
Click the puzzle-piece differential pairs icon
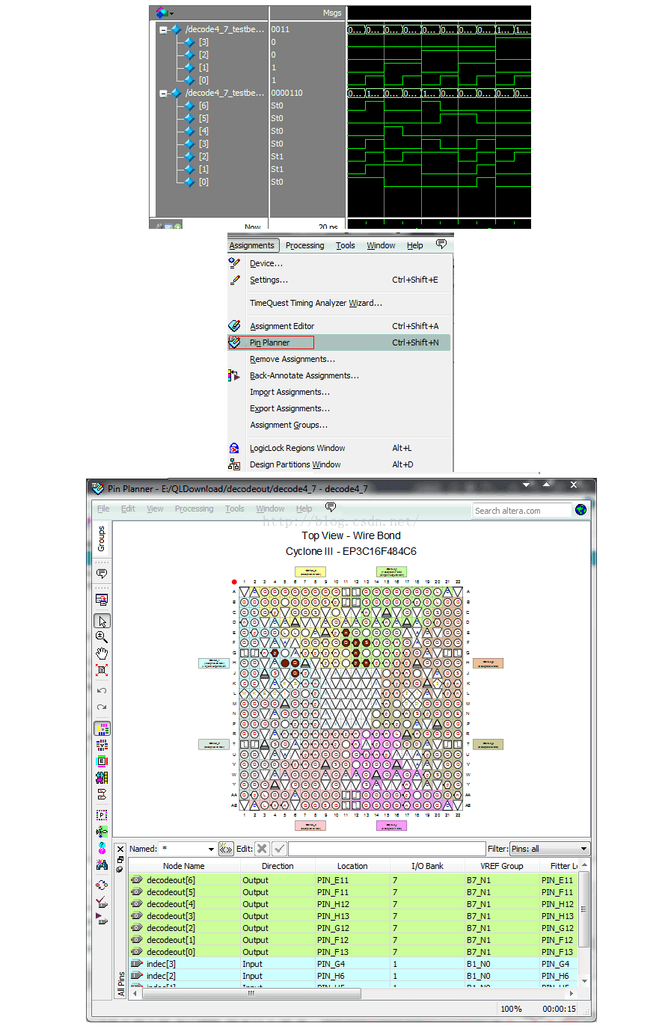[102, 778]
